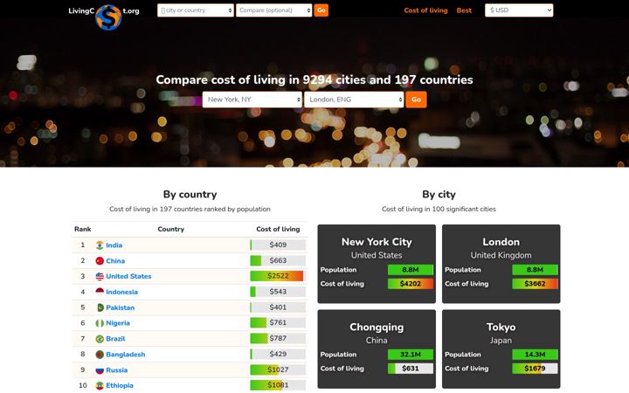This screenshot has height=393, width=629.
Task: Click the LivingCost.org dollar logo
Action: click(108, 17)
